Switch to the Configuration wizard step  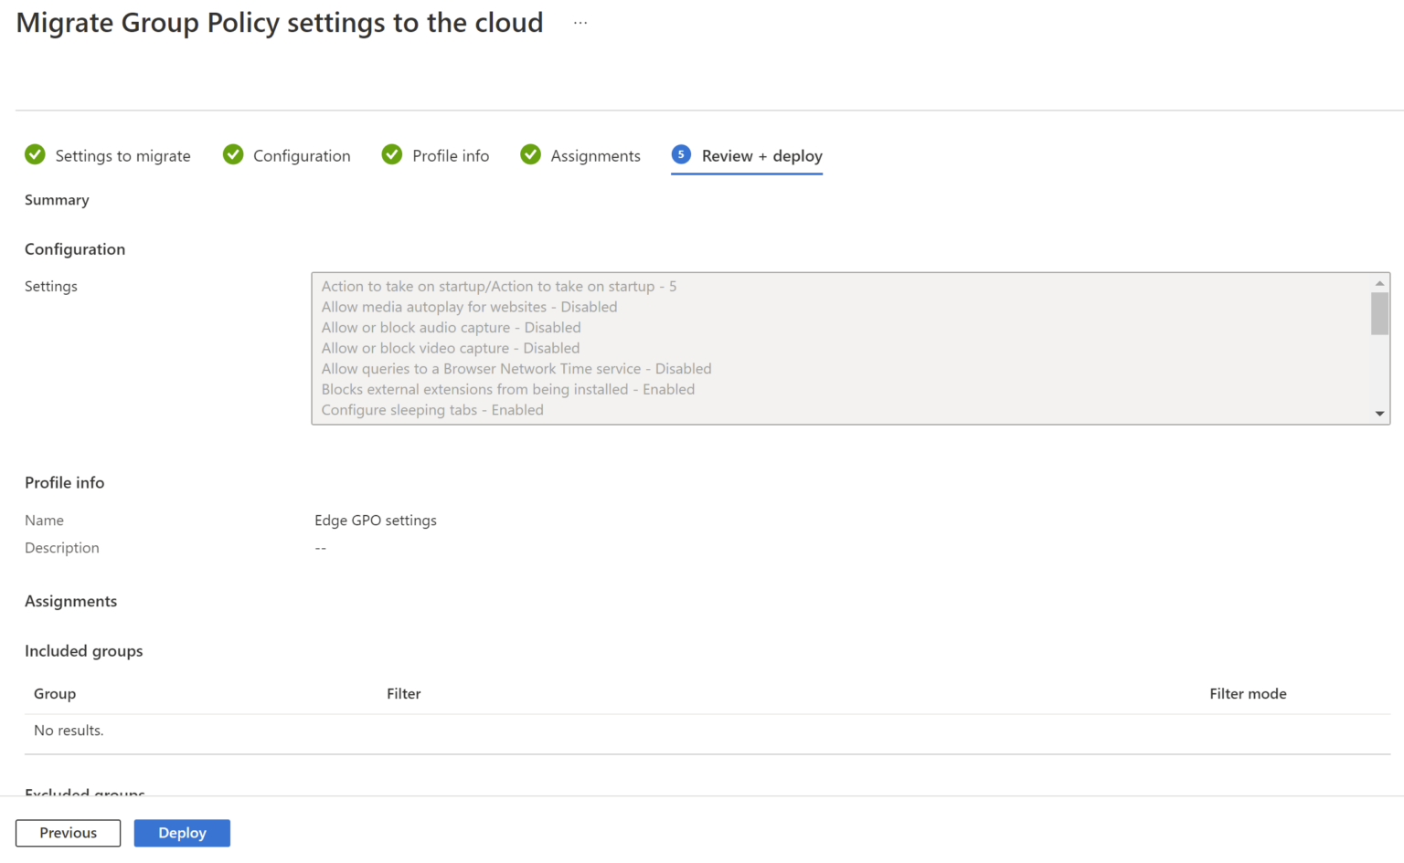tap(301, 155)
